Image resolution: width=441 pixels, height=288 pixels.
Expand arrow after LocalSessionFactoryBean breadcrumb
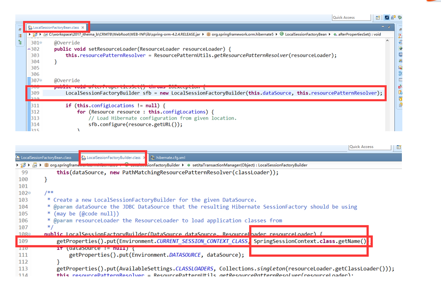pyautogui.click(x=329, y=34)
